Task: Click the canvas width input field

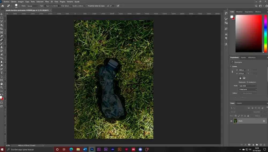Action: point(242,70)
